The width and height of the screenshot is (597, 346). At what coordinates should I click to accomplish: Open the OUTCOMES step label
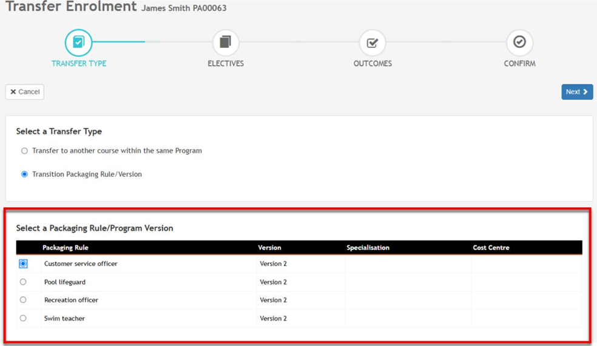373,64
